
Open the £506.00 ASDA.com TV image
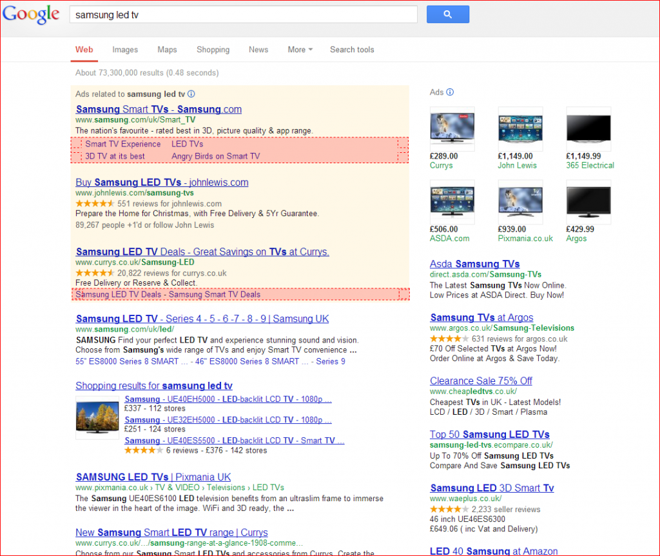[452, 202]
